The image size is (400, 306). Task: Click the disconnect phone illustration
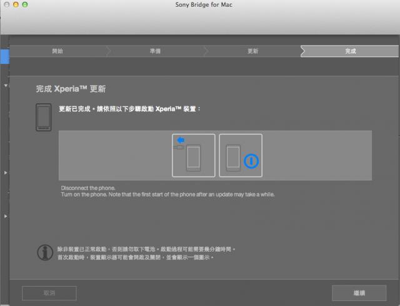coord(194,155)
